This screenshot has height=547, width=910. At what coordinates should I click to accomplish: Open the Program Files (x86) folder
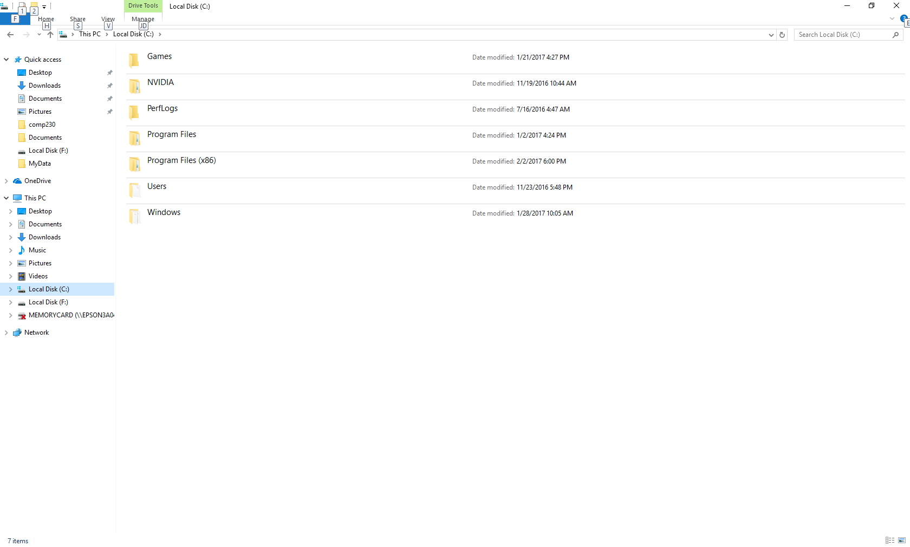pos(181,160)
